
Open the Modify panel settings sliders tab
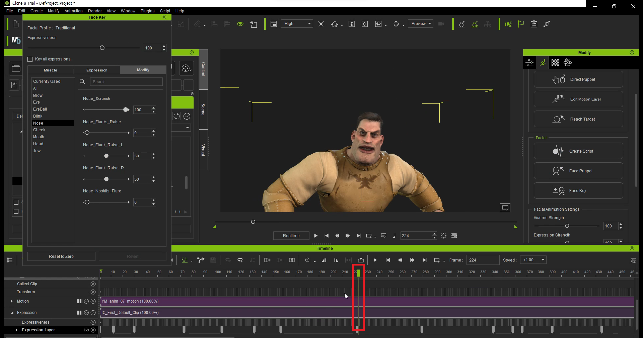[529, 62]
